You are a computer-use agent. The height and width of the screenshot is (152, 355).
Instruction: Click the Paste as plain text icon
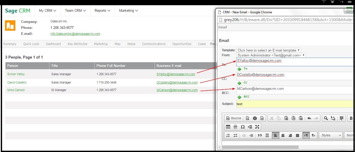point(293,118)
